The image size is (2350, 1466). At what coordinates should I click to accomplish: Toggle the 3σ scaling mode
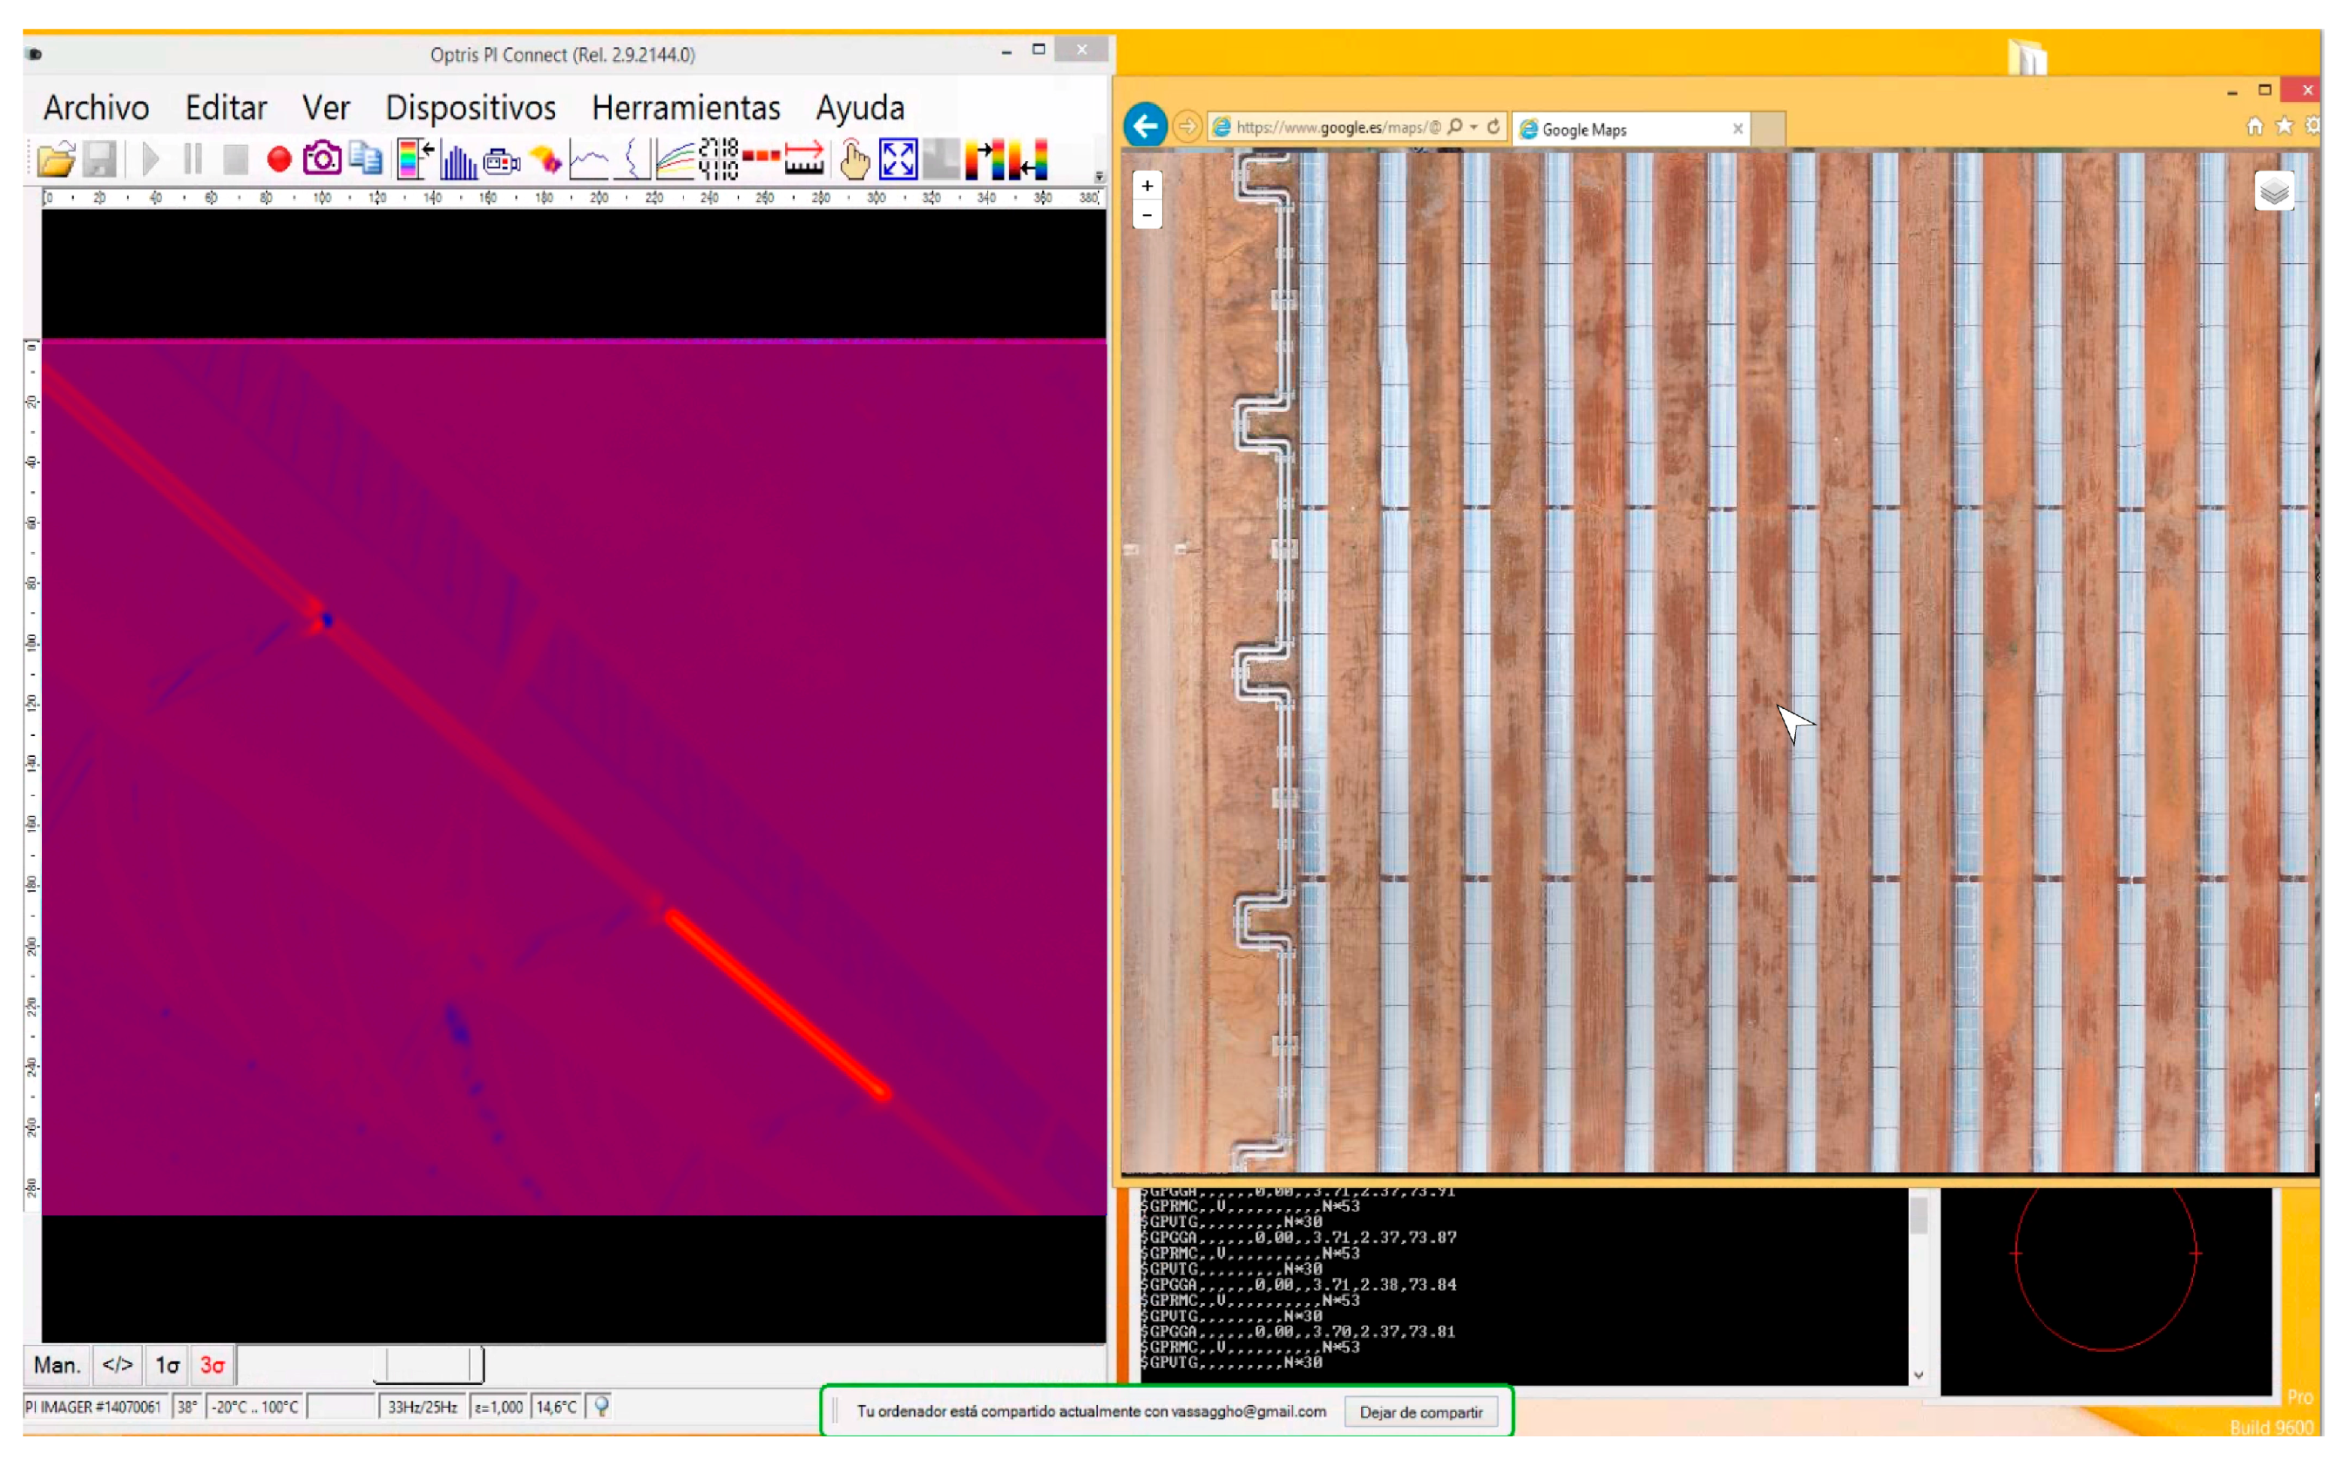pyautogui.click(x=212, y=1366)
